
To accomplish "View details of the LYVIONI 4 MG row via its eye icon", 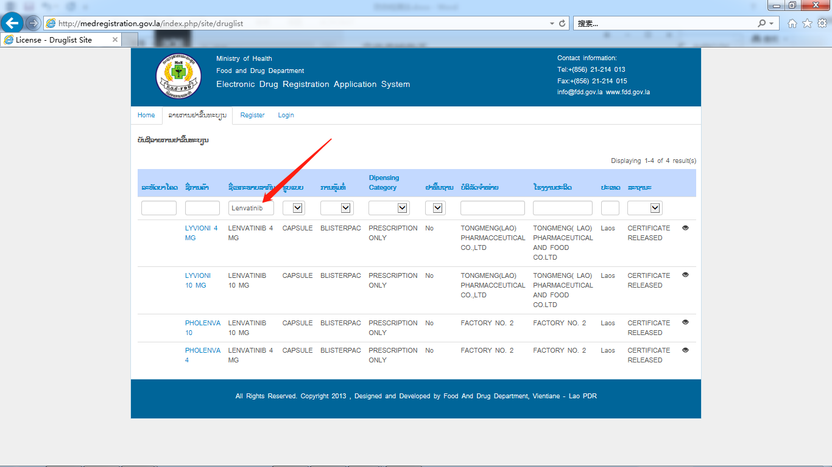I will click(x=685, y=227).
